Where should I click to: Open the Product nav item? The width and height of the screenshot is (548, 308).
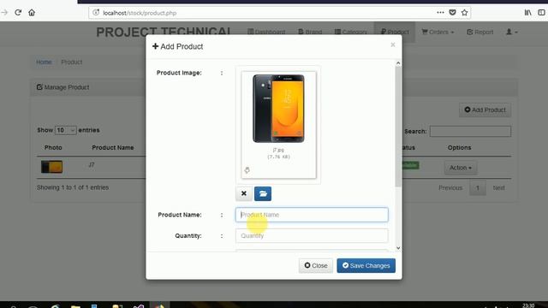(395, 32)
